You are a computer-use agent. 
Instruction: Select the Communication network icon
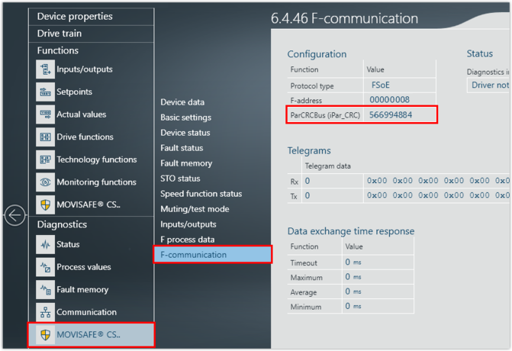point(45,312)
